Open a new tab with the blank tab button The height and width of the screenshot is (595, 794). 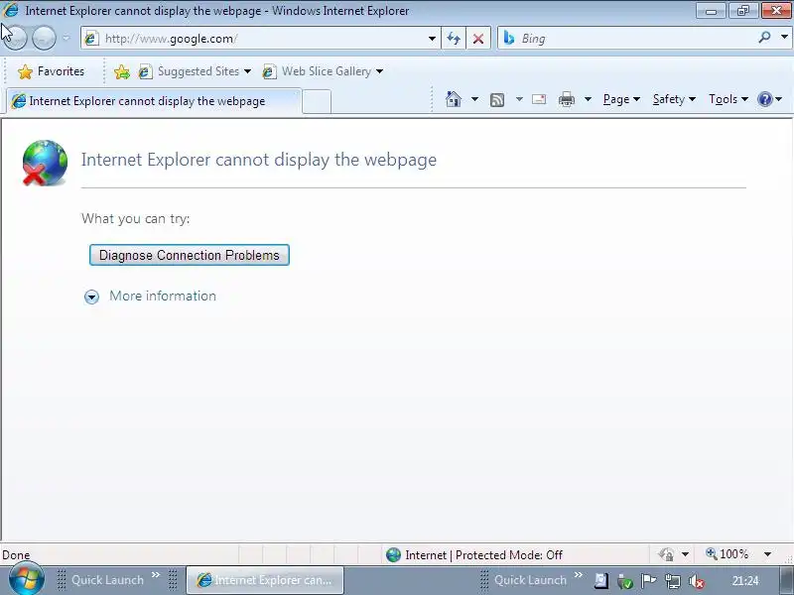tap(317, 102)
